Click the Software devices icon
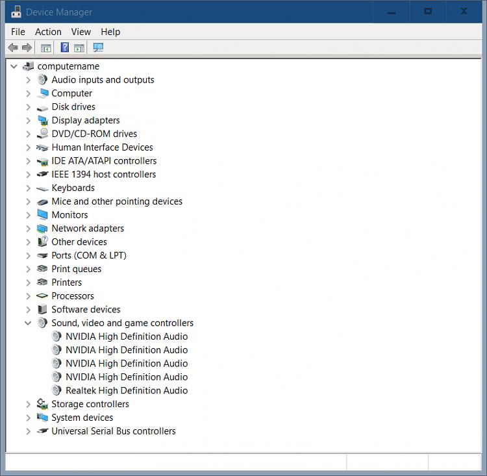Viewport: 487px width, 476px height. coord(42,310)
